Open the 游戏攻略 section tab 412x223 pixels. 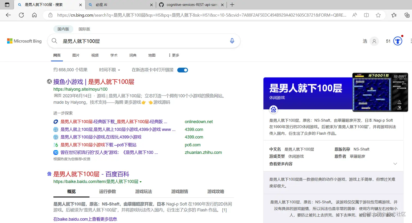(x=216, y=192)
